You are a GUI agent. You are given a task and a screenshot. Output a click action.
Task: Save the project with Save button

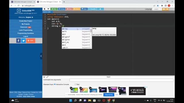84,9
